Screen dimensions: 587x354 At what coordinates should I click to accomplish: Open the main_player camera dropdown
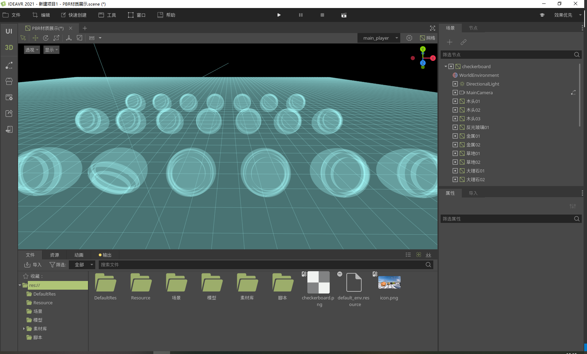379,38
